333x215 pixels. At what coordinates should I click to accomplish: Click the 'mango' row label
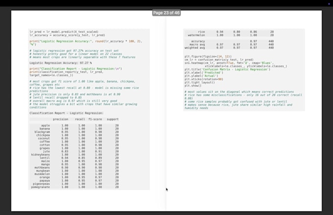coord(46,164)
